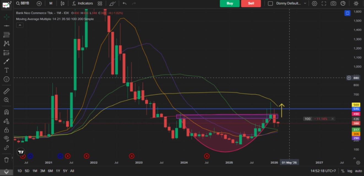Select the zoom in tool
This screenshot has width=364, height=176.
point(7,100)
